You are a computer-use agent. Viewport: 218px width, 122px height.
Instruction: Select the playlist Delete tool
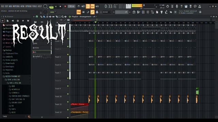(x=47, y=17)
